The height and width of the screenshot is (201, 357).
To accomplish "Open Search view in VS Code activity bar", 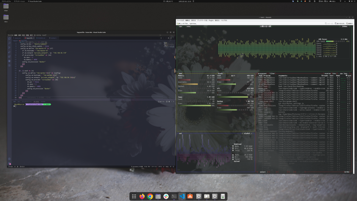I will pos(9,43).
